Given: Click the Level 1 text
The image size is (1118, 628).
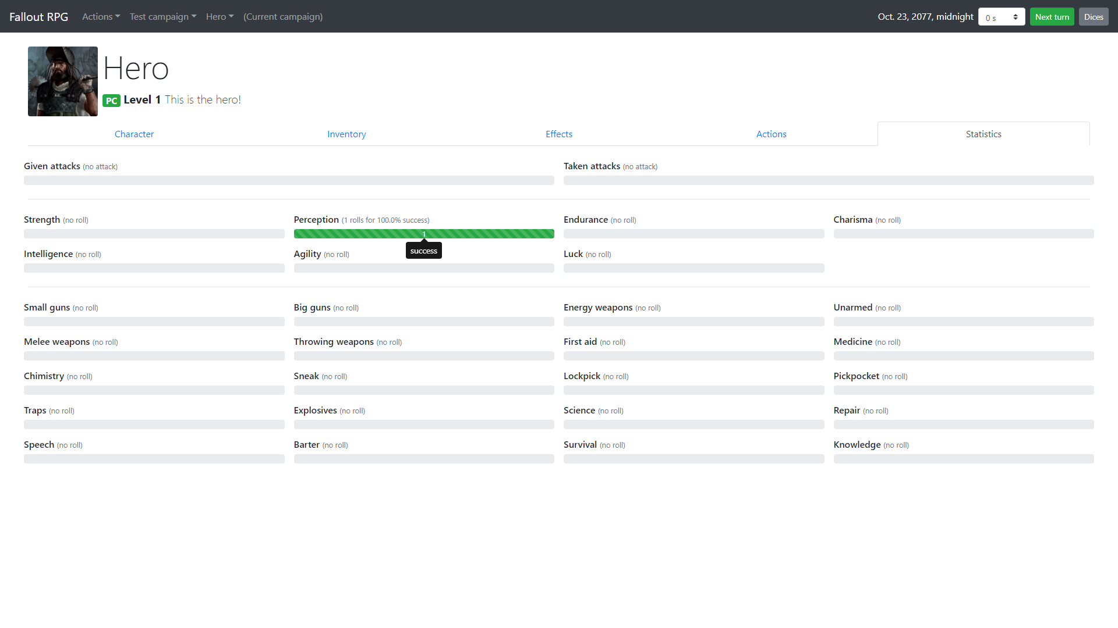Looking at the screenshot, I should pyautogui.click(x=142, y=100).
